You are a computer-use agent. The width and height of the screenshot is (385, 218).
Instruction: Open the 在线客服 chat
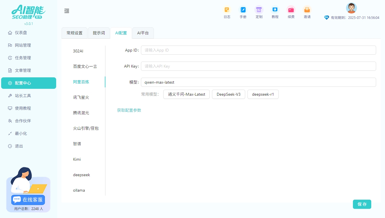(x=27, y=200)
